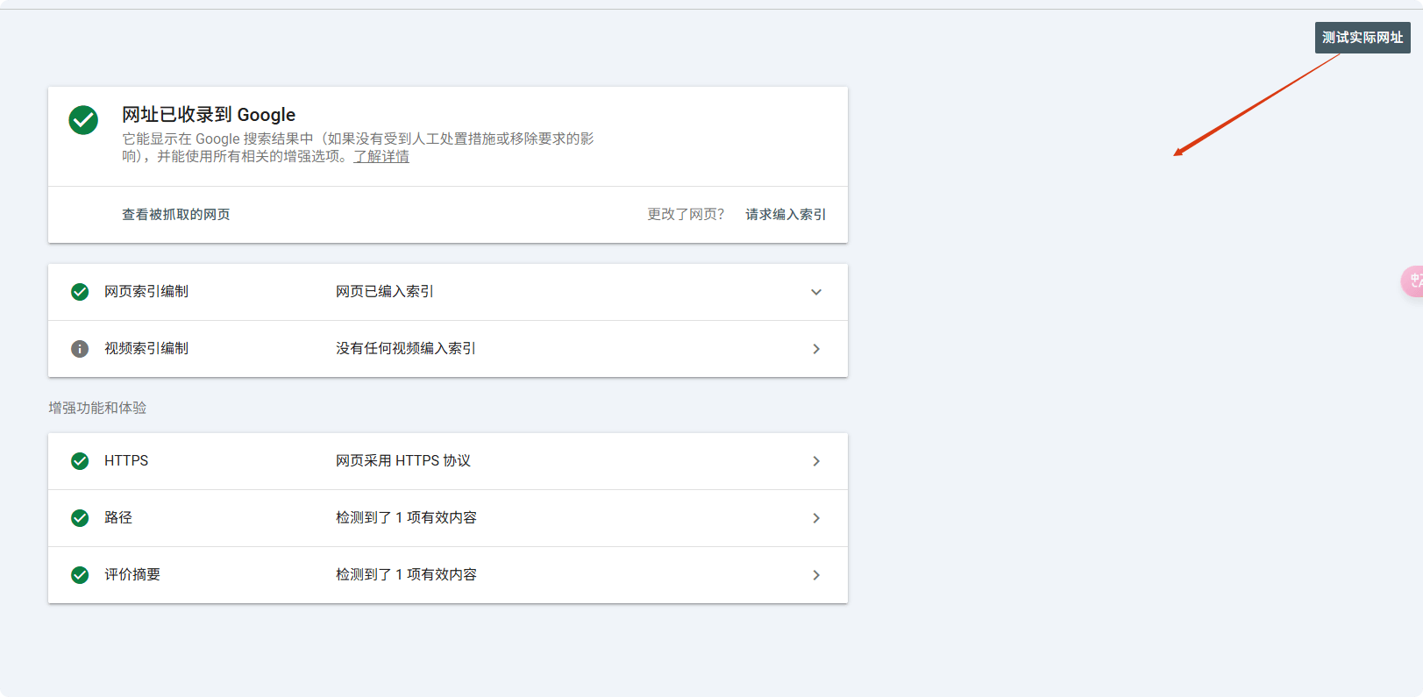This screenshot has width=1423, height=697.
Task: Open the pink floating widget at right edge
Action: [1412, 281]
